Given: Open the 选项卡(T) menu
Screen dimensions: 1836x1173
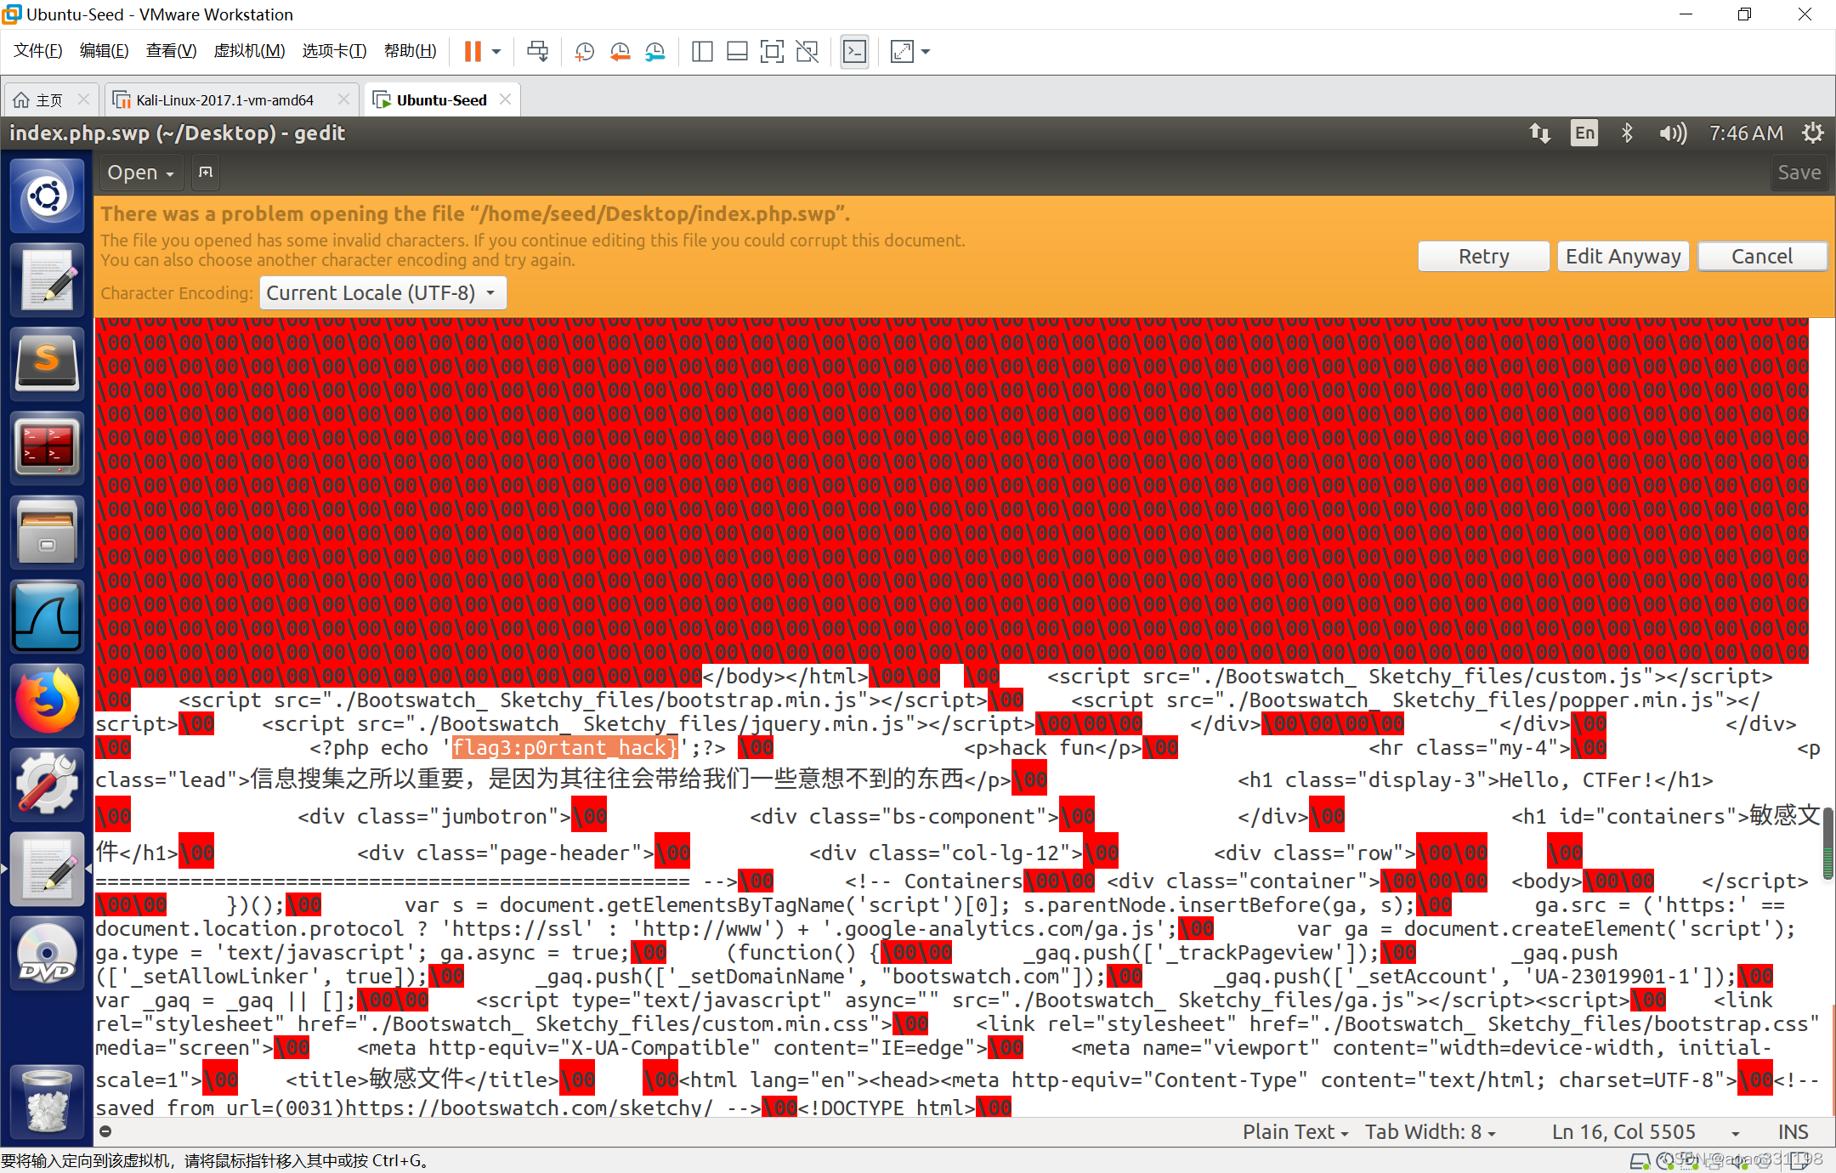Looking at the screenshot, I should tap(334, 51).
